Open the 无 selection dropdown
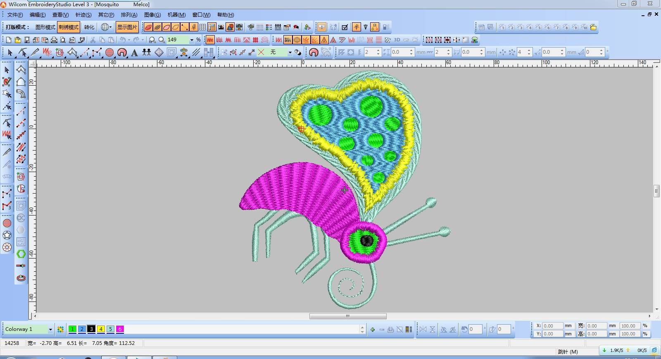 click(290, 53)
